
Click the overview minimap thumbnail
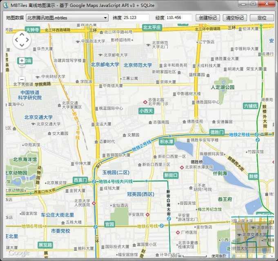[253, 237]
